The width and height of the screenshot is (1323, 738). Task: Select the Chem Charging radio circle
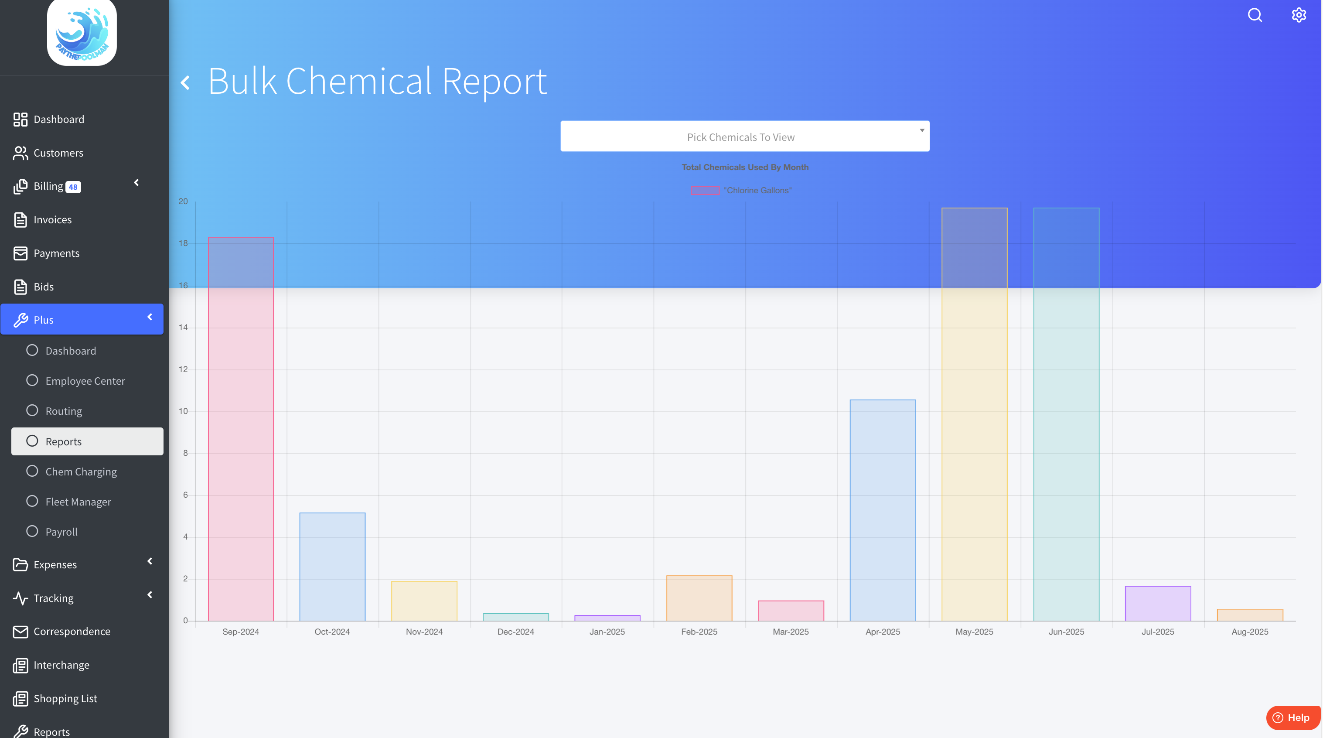(32, 471)
